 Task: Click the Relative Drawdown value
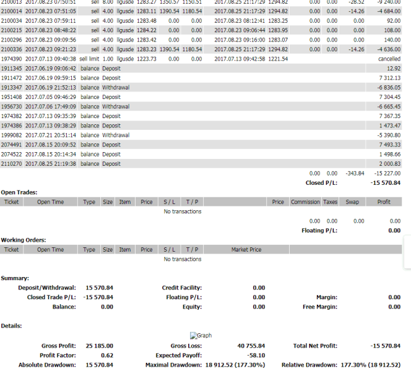371,365
